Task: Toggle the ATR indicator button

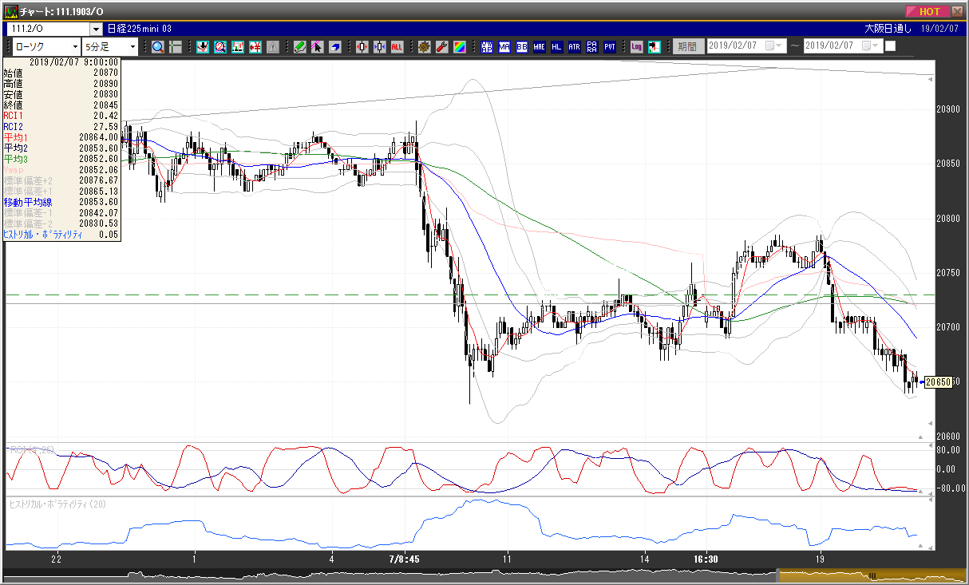Action: [574, 46]
